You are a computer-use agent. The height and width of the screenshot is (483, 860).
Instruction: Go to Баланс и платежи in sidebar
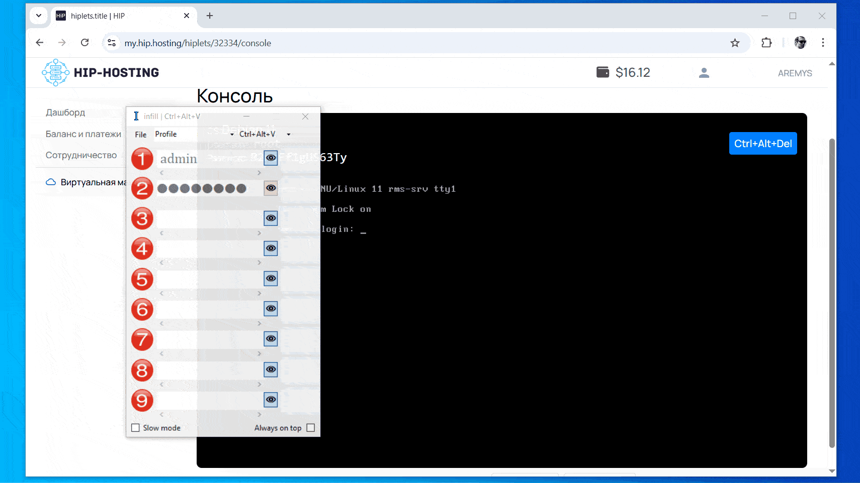point(83,134)
